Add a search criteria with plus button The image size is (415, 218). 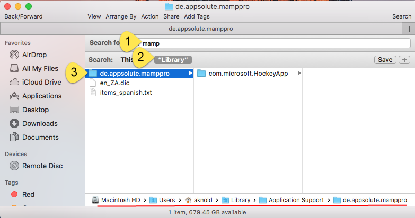404,60
